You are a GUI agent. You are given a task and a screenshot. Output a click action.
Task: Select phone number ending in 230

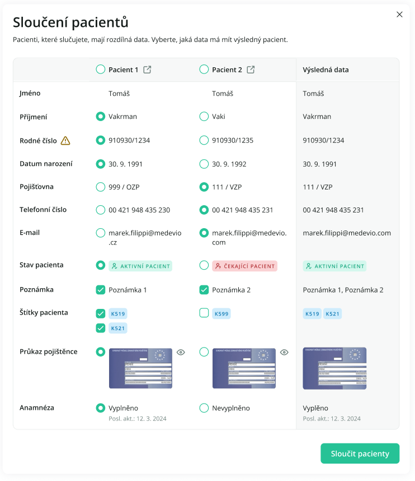click(101, 210)
